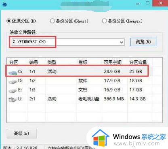
Task: Click the 可用空间 column header
Action: (x=113, y=62)
